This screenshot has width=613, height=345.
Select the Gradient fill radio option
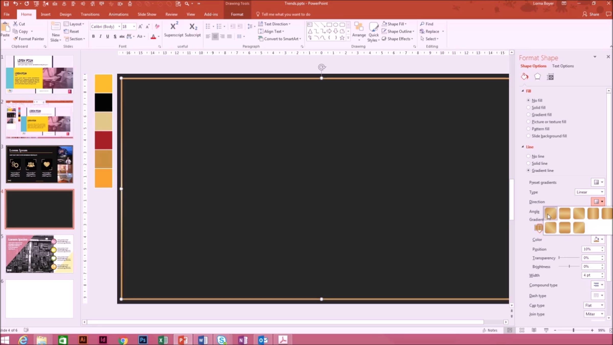[528, 115]
